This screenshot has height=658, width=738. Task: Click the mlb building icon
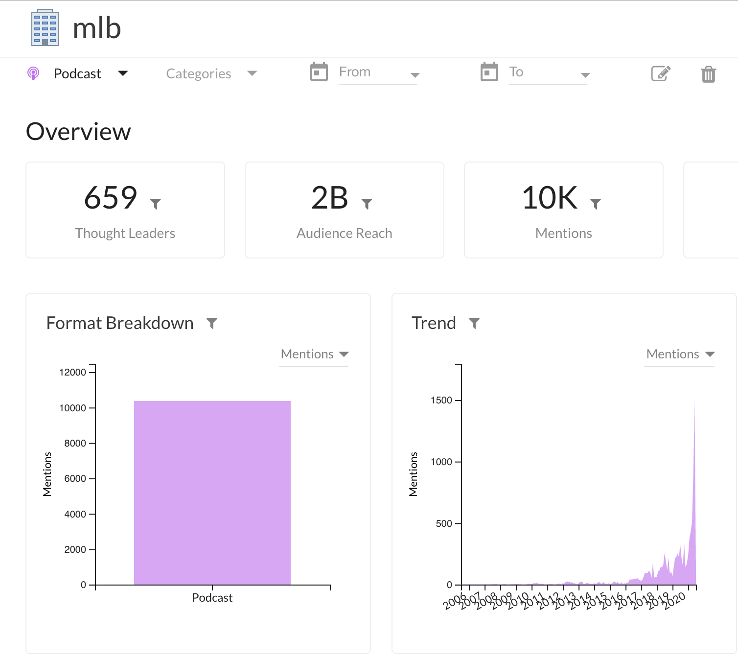pyautogui.click(x=45, y=28)
